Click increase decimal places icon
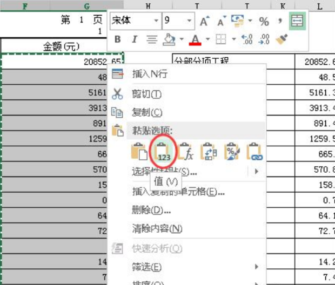 point(247,39)
